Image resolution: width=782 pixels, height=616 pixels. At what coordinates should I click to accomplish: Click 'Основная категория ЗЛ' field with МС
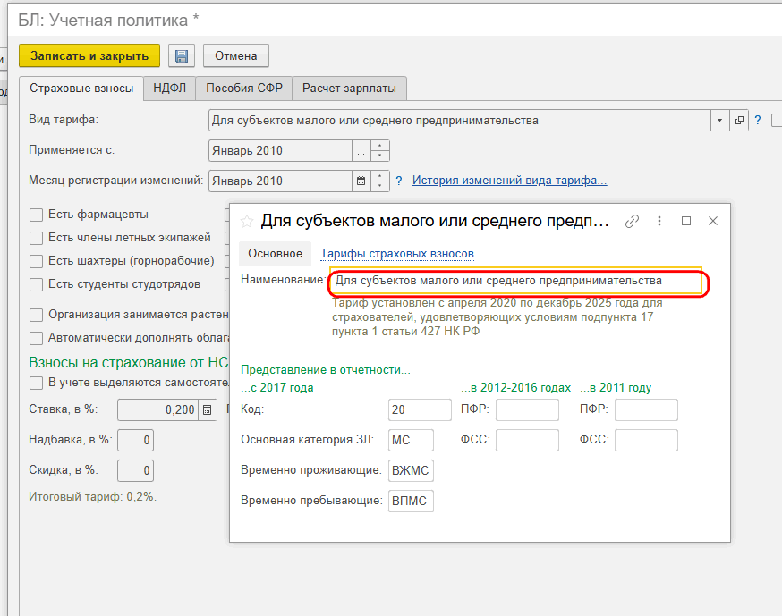pyautogui.click(x=411, y=440)
